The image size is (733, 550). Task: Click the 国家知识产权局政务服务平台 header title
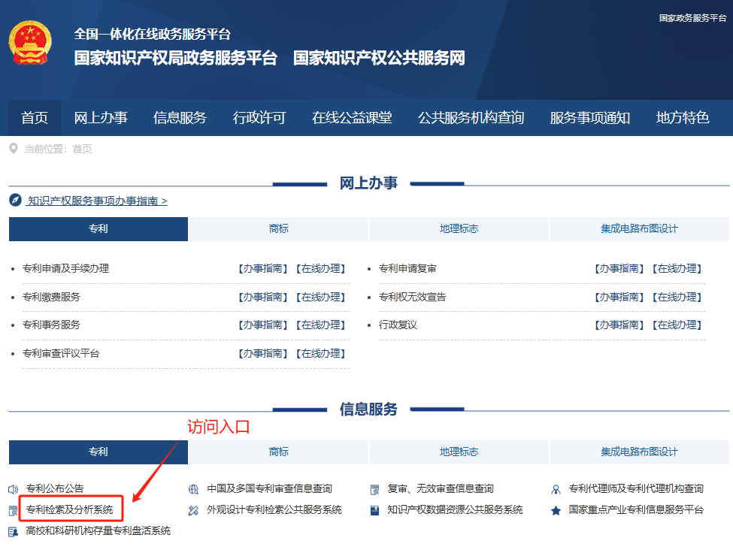(x=176, y=58)
